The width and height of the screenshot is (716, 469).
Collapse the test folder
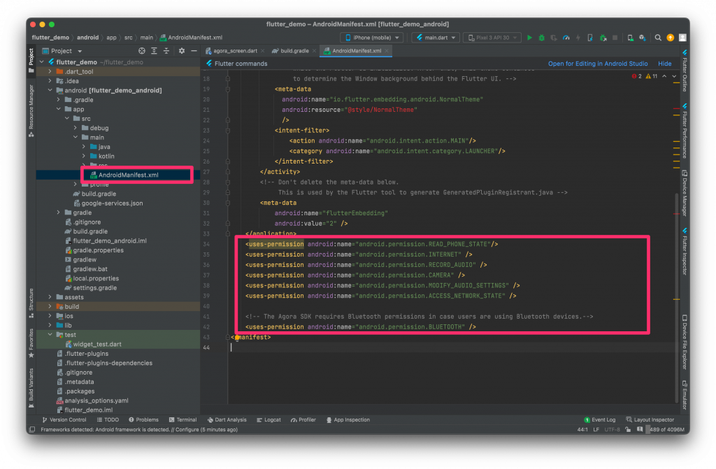click(x=50, y=335)
